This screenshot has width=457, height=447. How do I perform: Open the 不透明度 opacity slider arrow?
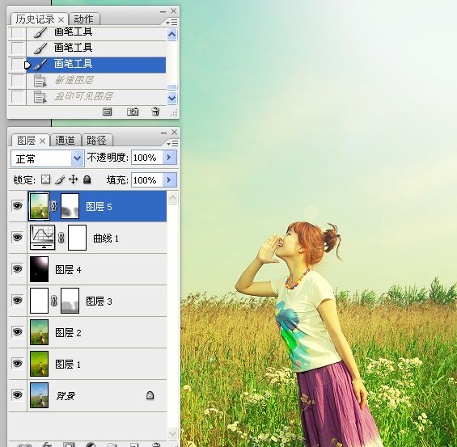point(169,158)
